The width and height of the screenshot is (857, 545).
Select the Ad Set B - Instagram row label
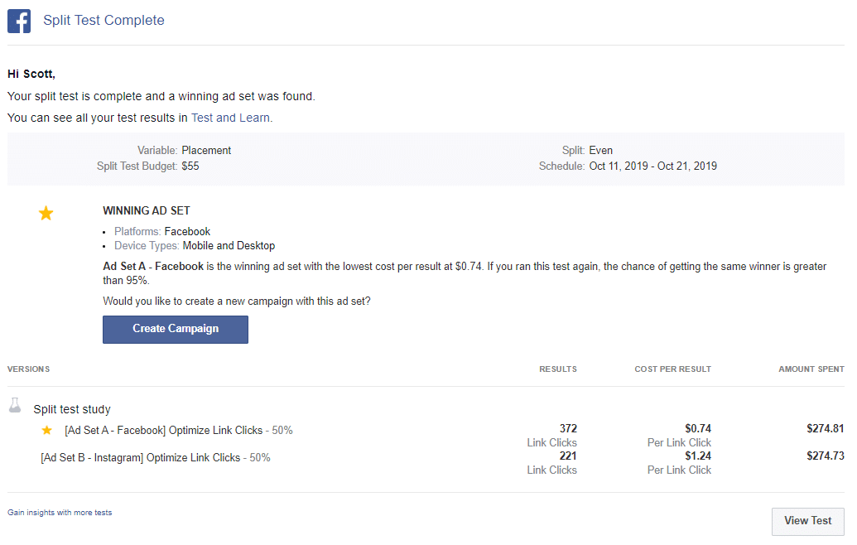156,457
